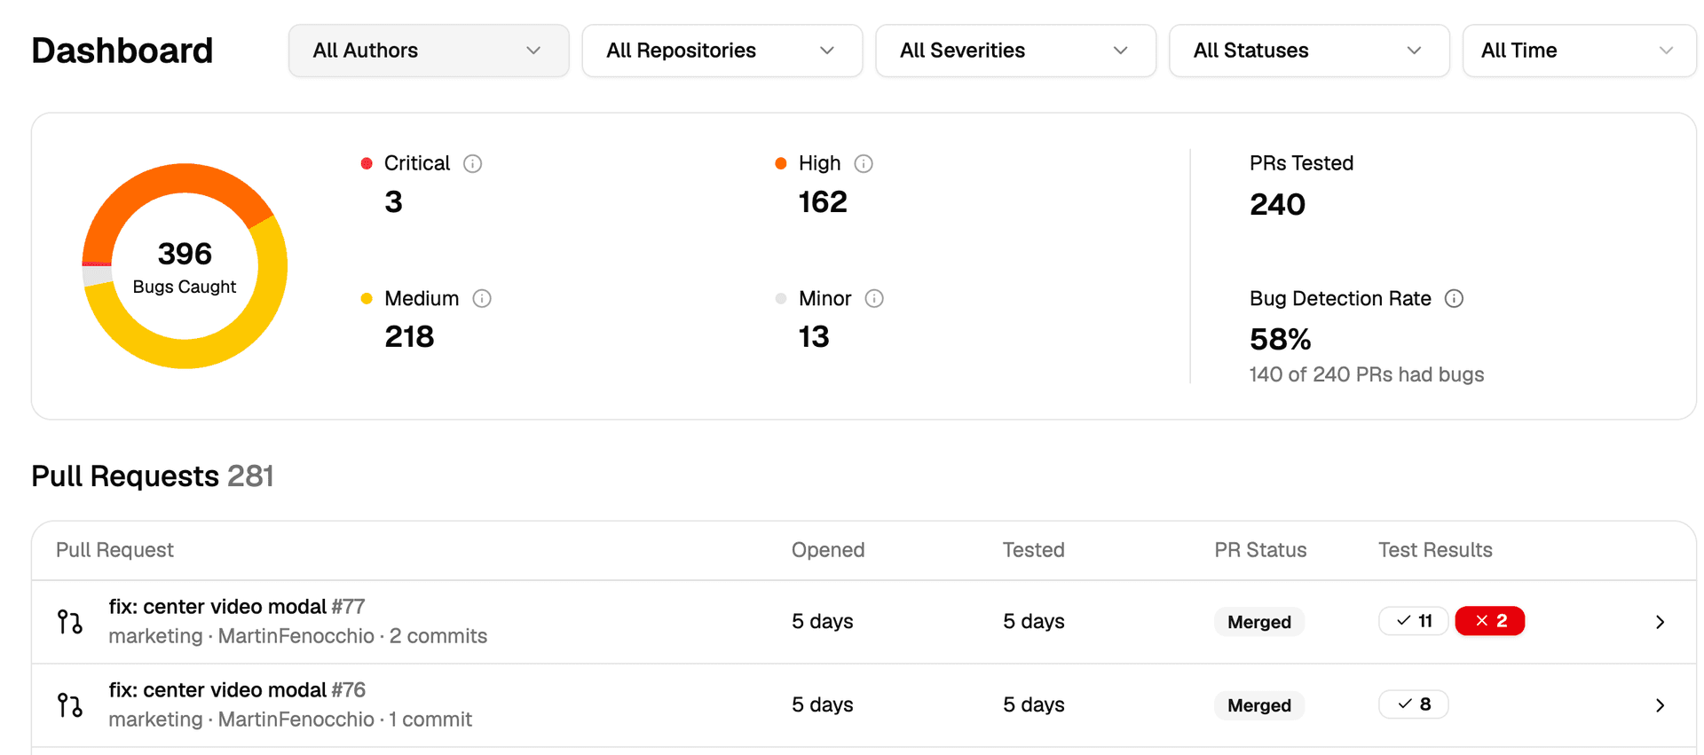Open the All Repositories dropdown
This screenshot has width=1704, height=755.
(x=722, y=51)
